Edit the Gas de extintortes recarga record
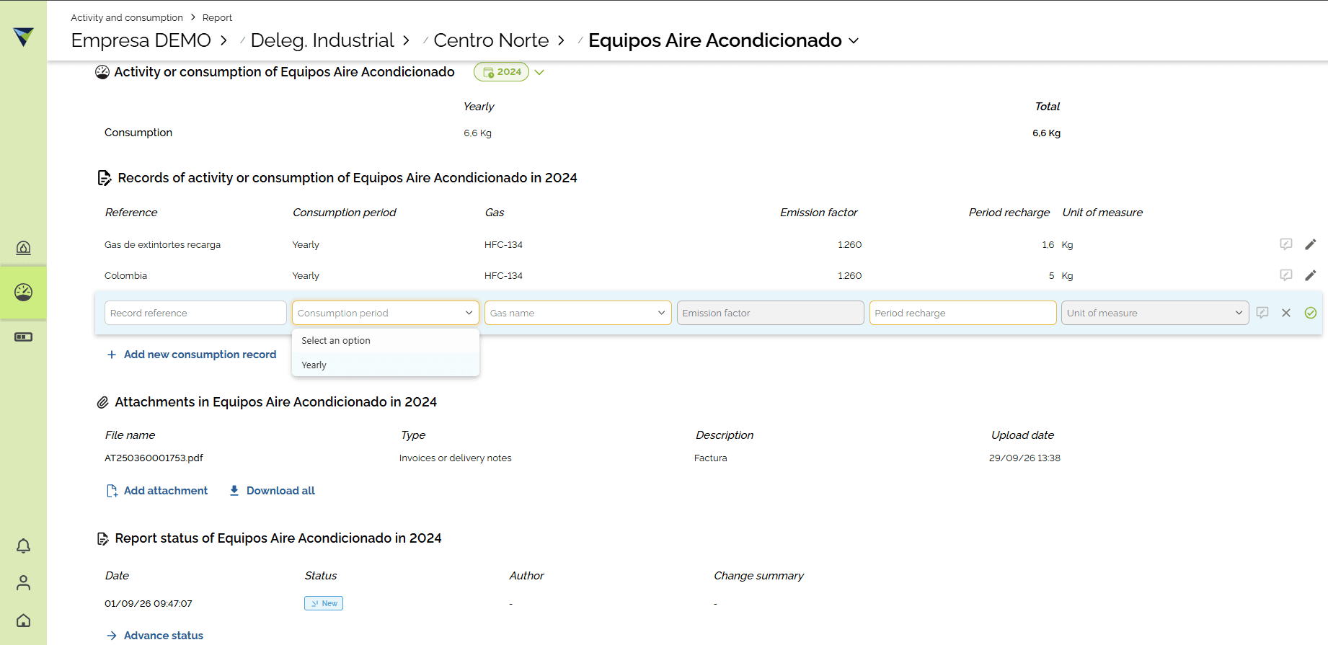The width and height of the screenshot is (1328, 645). [x=1311, y=244]
